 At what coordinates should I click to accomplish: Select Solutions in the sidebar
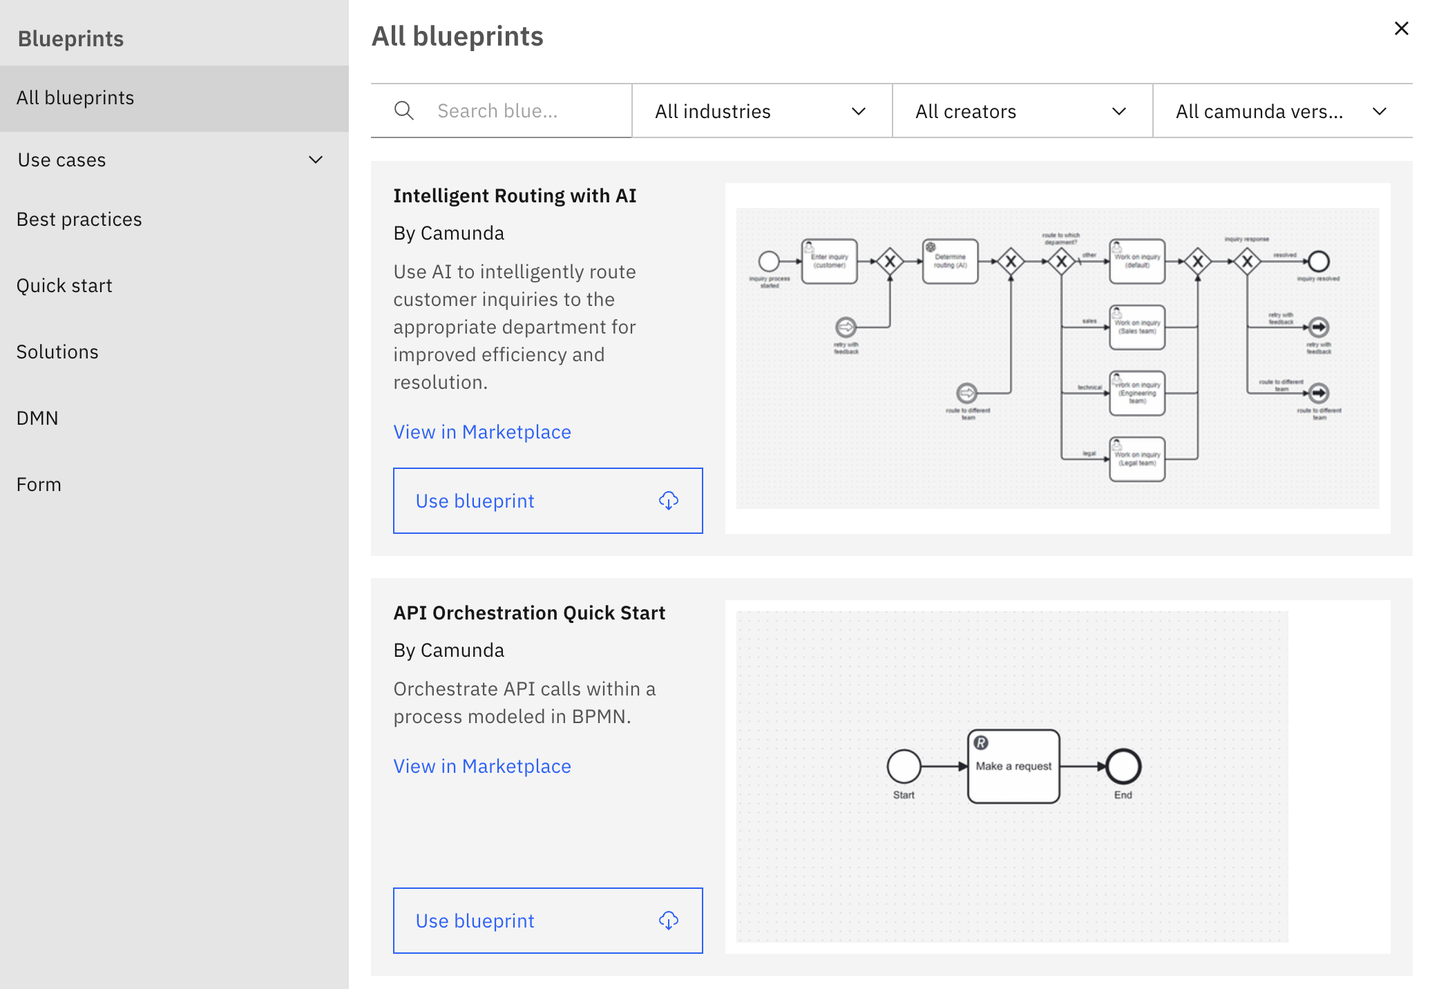(x=57, y=352)
